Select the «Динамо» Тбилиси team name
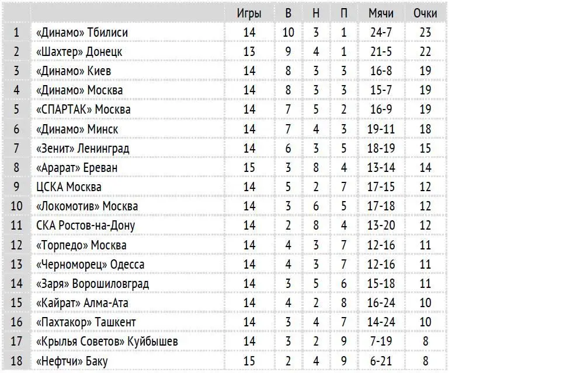This screenshot has height=373, width=584. coord(82,33)
